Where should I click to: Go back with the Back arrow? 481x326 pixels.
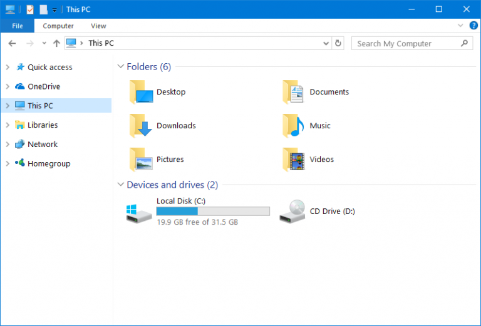[x=12, y=44]
